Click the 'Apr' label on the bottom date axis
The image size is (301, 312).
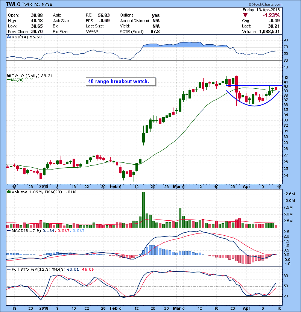coord(246,309)
